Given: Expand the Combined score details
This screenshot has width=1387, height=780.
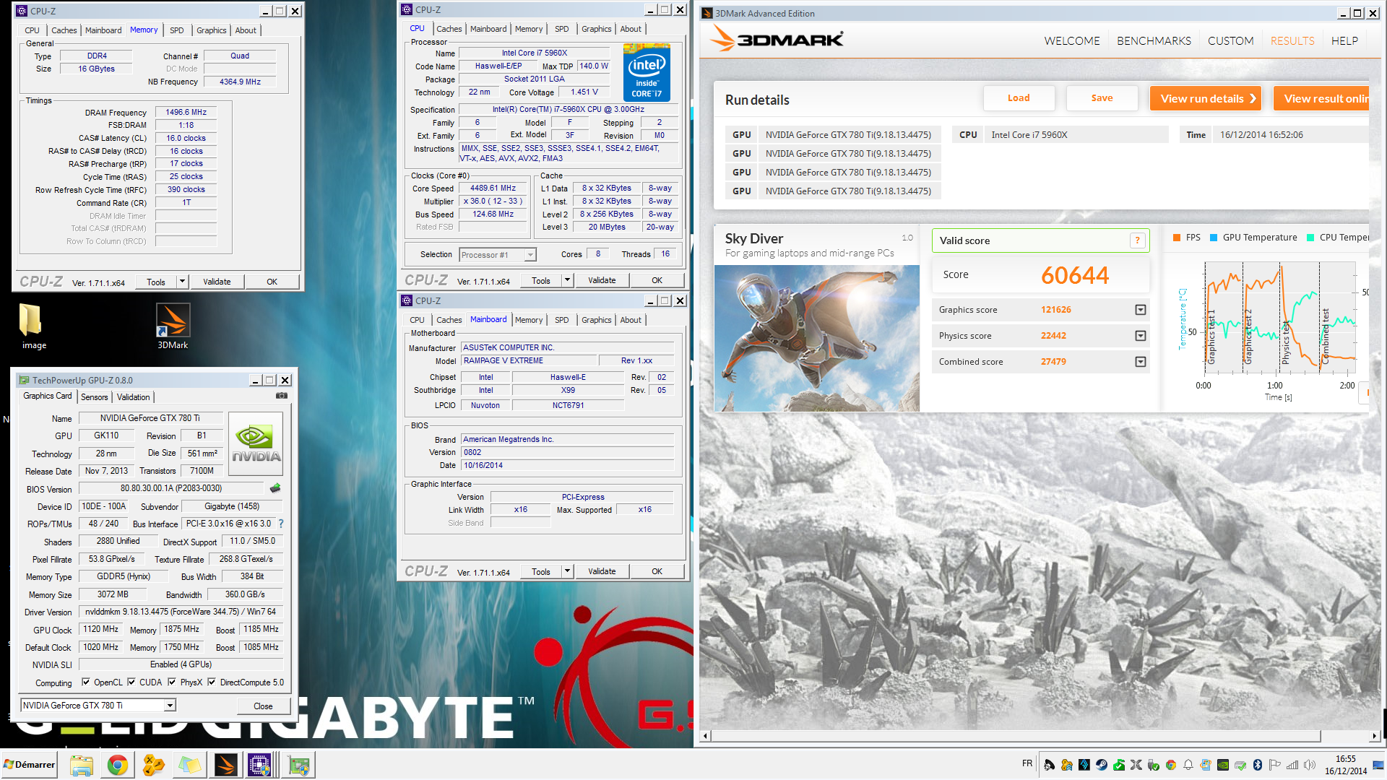Looking at the screenshot, I should (1141, 362).
